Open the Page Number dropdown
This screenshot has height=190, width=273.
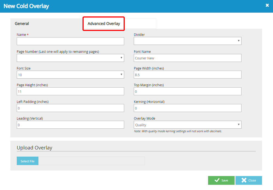pos(70,58)
